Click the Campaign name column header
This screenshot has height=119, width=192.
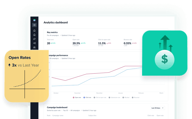point(58,115)
